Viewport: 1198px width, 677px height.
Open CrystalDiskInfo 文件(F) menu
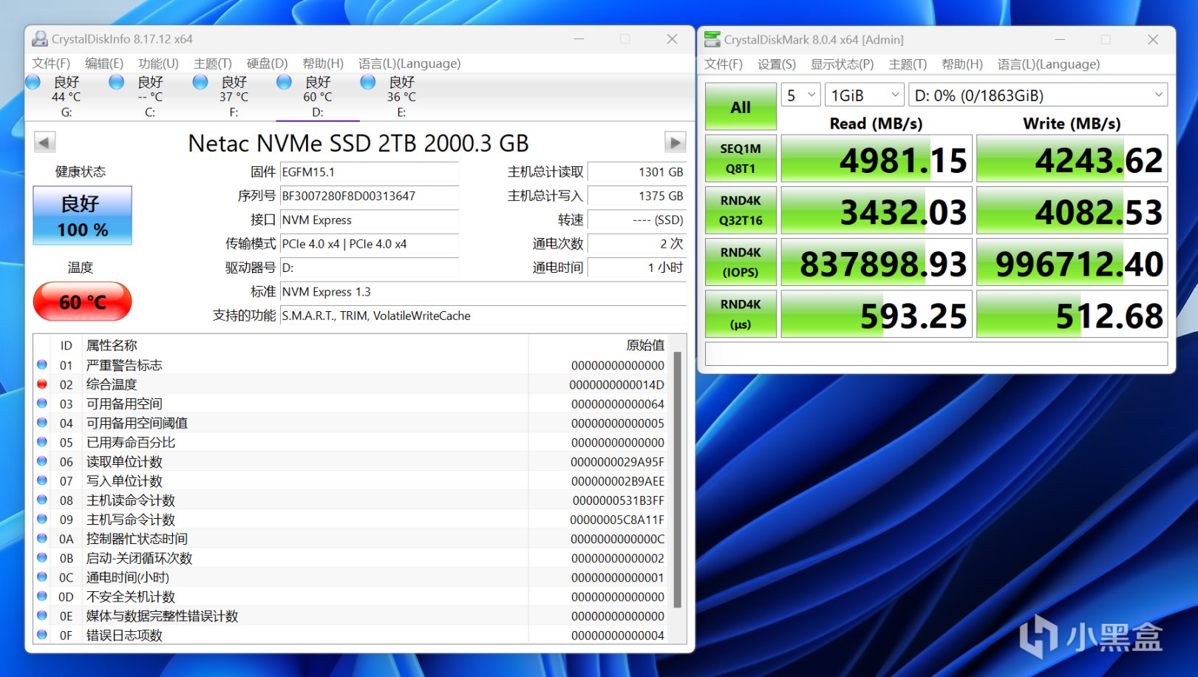[x=51, y=64]
